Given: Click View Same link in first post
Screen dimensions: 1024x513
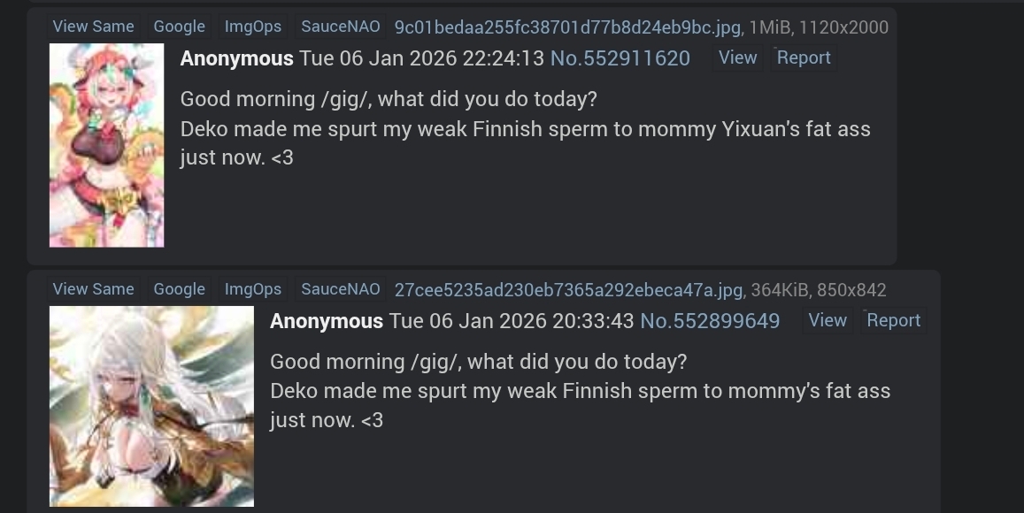Looking at the screenshot, I should click(94, 27).
